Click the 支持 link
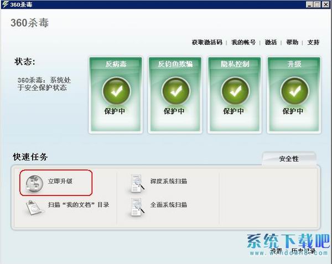The width and height of the screenshot is (332, 264). click(313, 42)
